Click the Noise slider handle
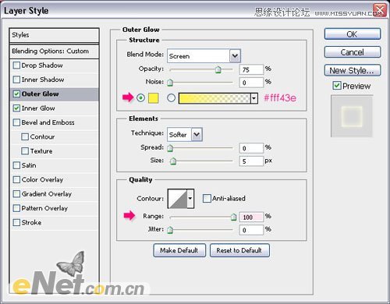390x304 pixels. click(x=170, y=83)
